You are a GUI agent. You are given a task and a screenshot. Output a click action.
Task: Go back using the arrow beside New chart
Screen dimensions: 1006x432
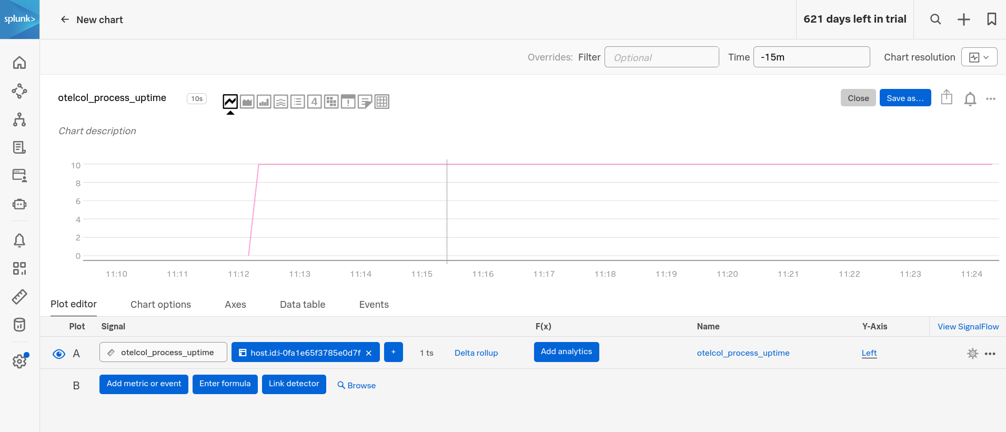65,19
